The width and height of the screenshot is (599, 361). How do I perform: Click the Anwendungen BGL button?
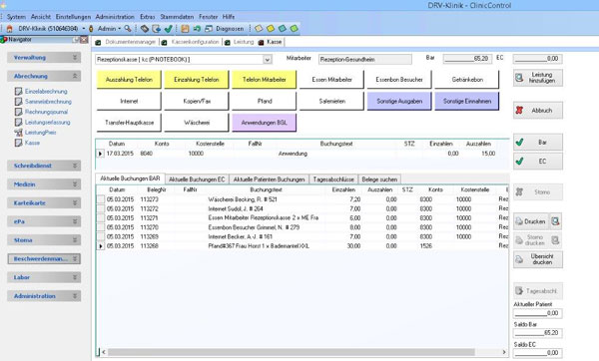[264, 123]
